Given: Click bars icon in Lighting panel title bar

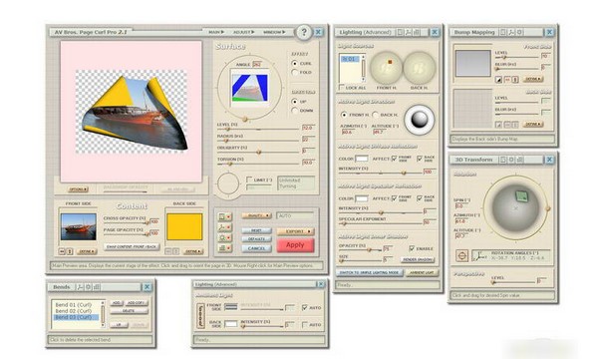Looking at the screenshot, I should click(x=417, y=33).
